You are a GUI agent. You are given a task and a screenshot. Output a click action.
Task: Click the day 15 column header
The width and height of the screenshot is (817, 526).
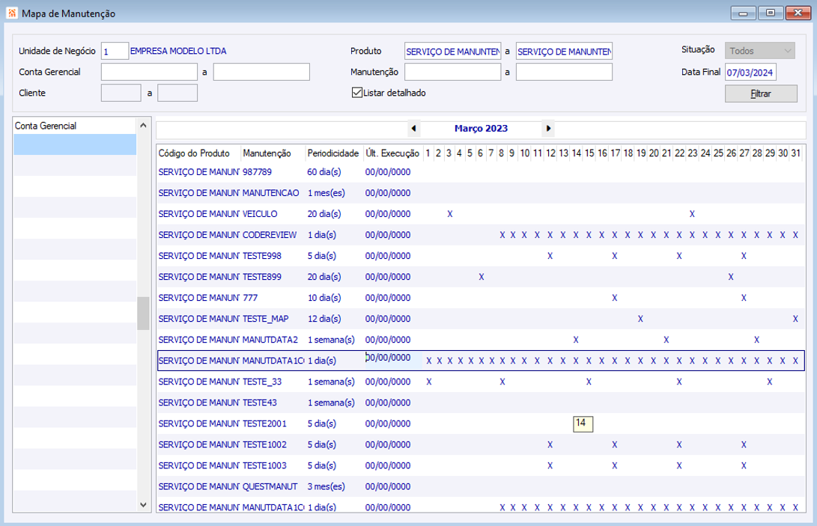point(589,153)
